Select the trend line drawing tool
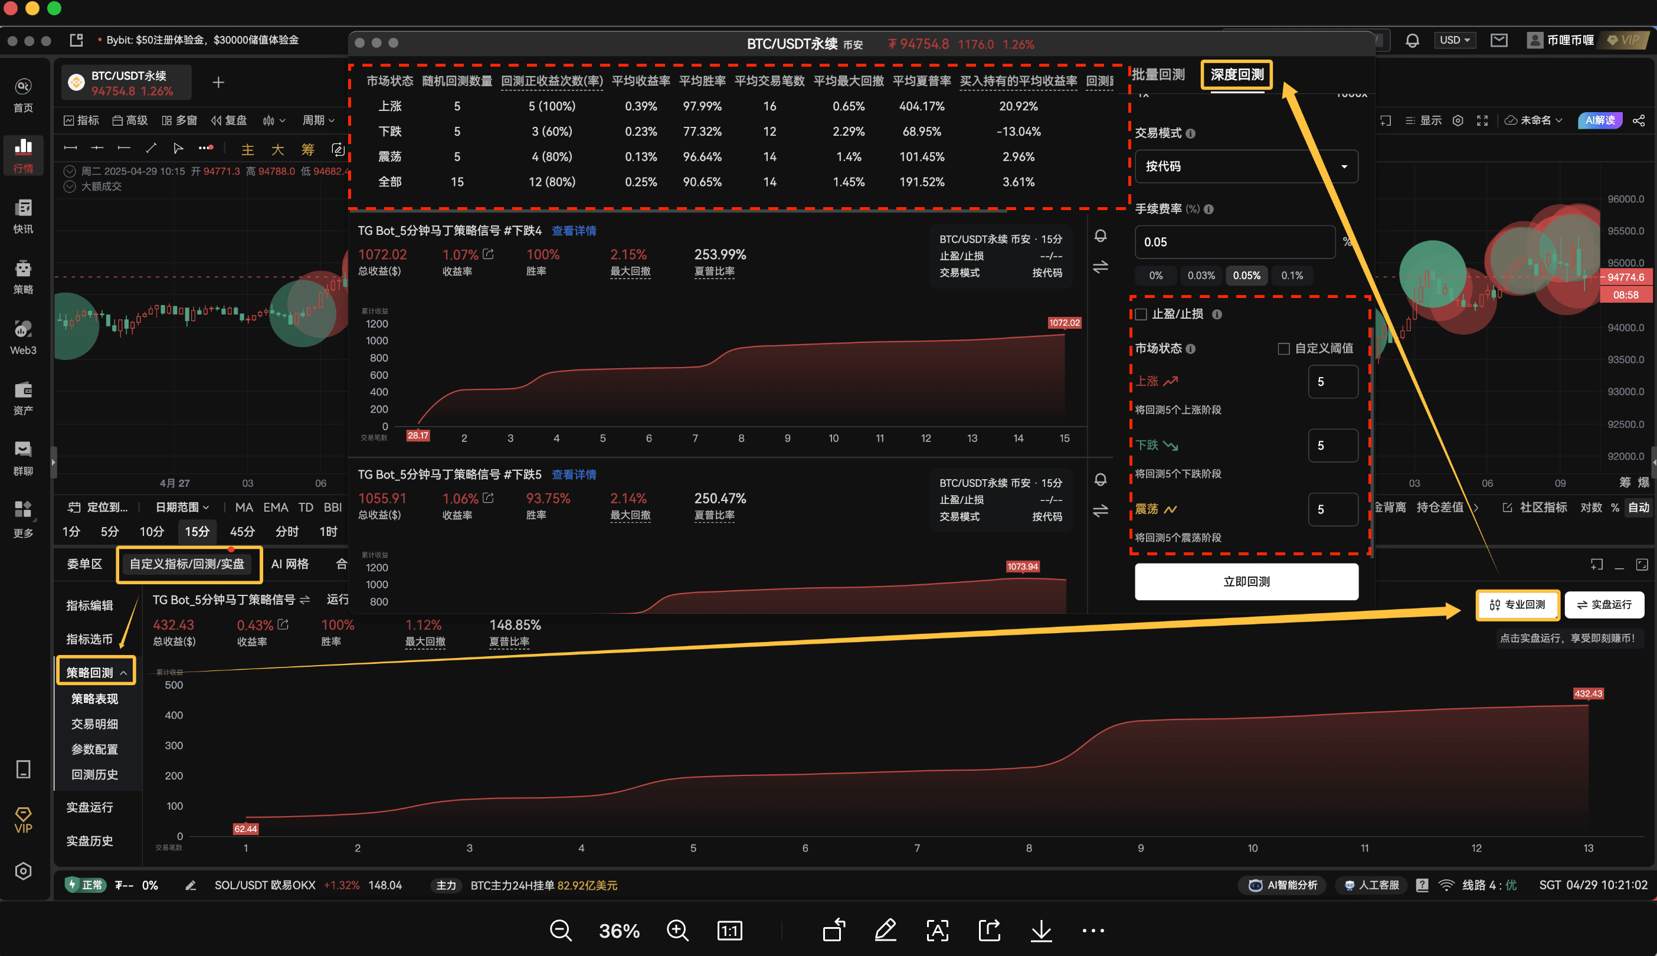Screen dimensions: 1657x956 (x=151, y=148)
